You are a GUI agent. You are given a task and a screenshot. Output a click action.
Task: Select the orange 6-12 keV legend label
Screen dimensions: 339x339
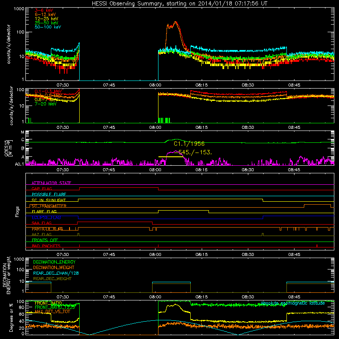pyautogui.click(x=45, y=14)
